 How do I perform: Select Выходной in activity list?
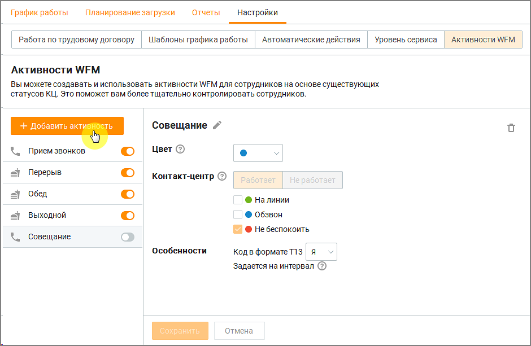[72, 216]
